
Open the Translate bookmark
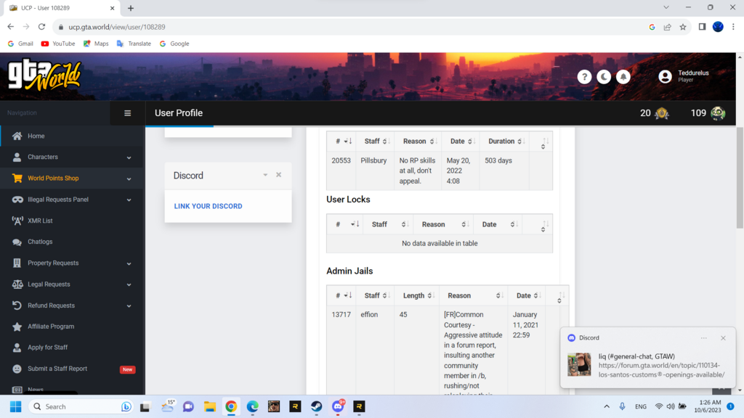click(x=134, y=44)
